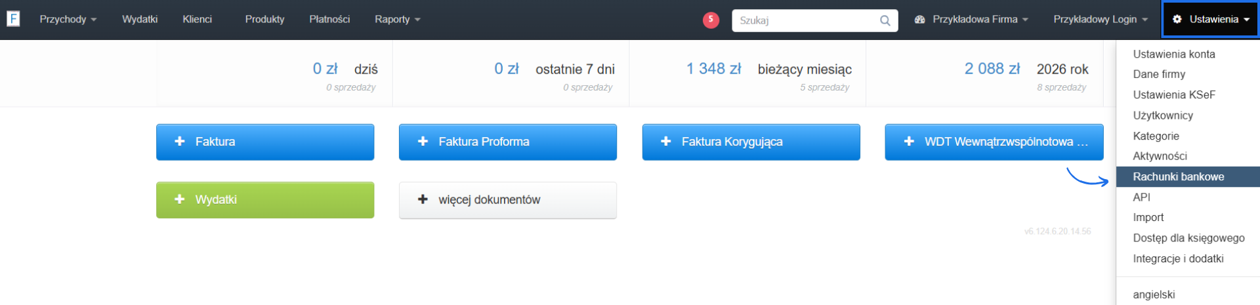
Task: Click the dashboard gauge icon beside Przykładowa Firma
Action: coord(919,20)
